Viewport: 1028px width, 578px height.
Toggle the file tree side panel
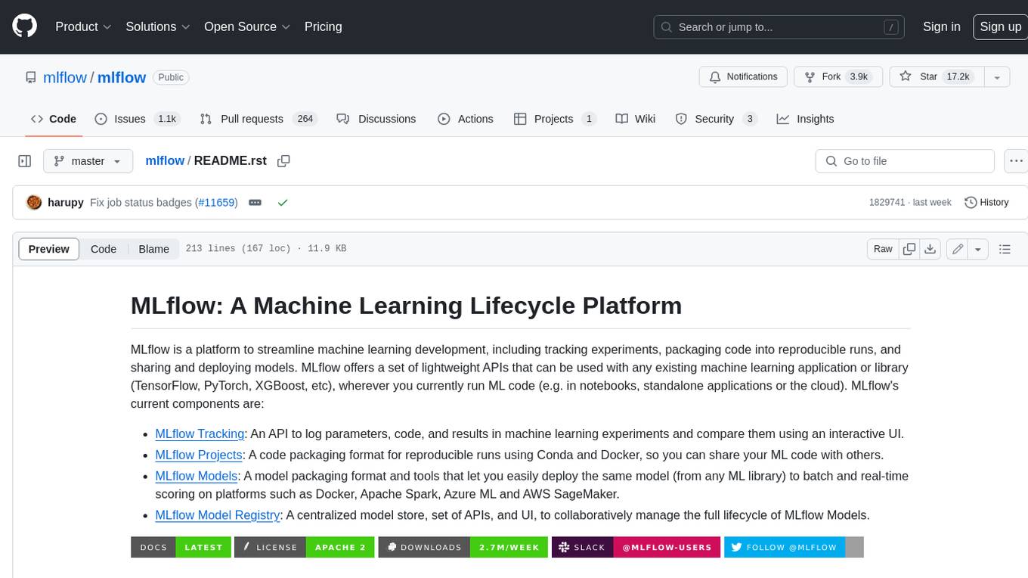[x=24, y=161]
